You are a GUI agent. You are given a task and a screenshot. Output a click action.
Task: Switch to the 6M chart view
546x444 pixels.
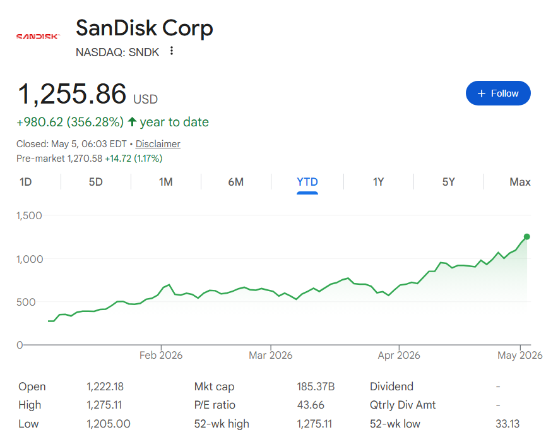[235, 182]
